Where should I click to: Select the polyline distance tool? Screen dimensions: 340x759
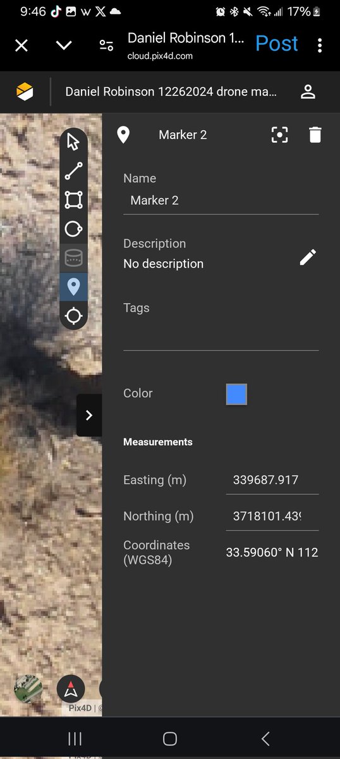73,171
